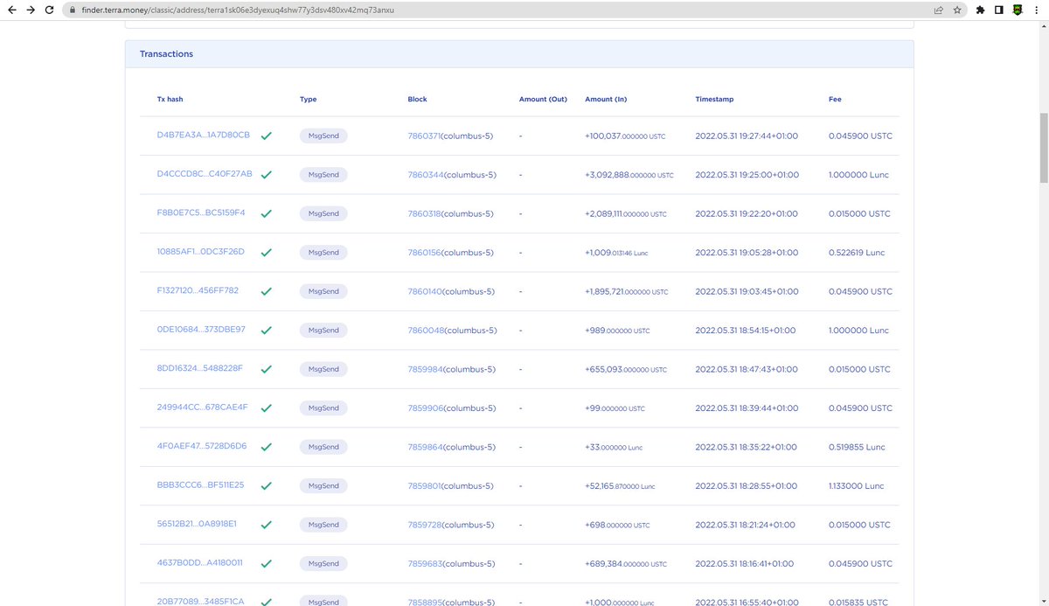Click success checkmark for F1327120...456FF782
The width and height of the screenshot is (1049, 606).
pyautogui.click(x=267, y=291)
